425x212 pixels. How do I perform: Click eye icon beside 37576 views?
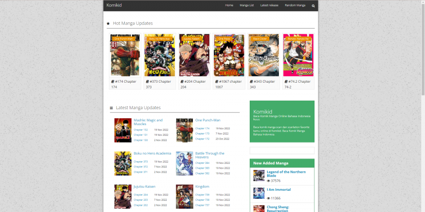pyautogui.click(x=268, y=181)
